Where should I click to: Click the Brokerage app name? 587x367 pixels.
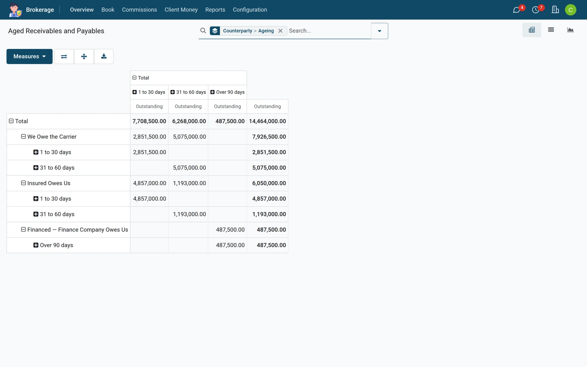click(40, 10)
